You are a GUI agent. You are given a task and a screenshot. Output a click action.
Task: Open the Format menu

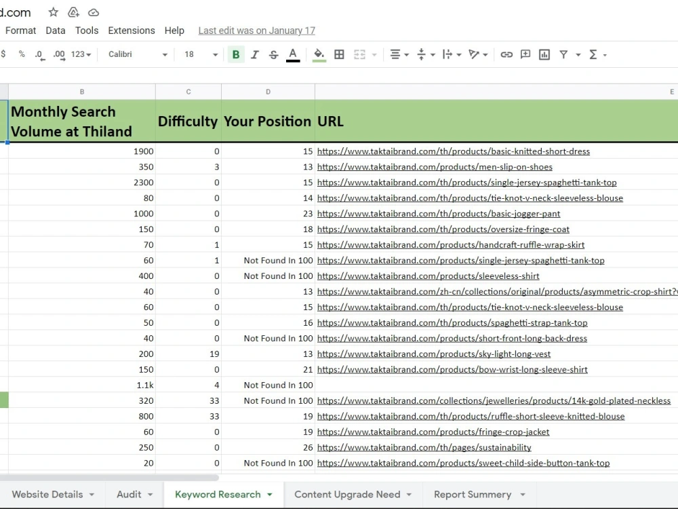coord(21,31)
